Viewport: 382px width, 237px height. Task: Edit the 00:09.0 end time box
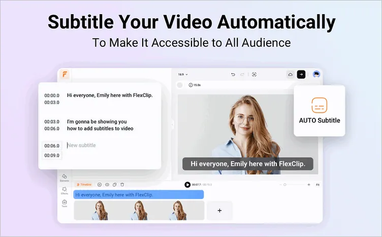point(52,155)
